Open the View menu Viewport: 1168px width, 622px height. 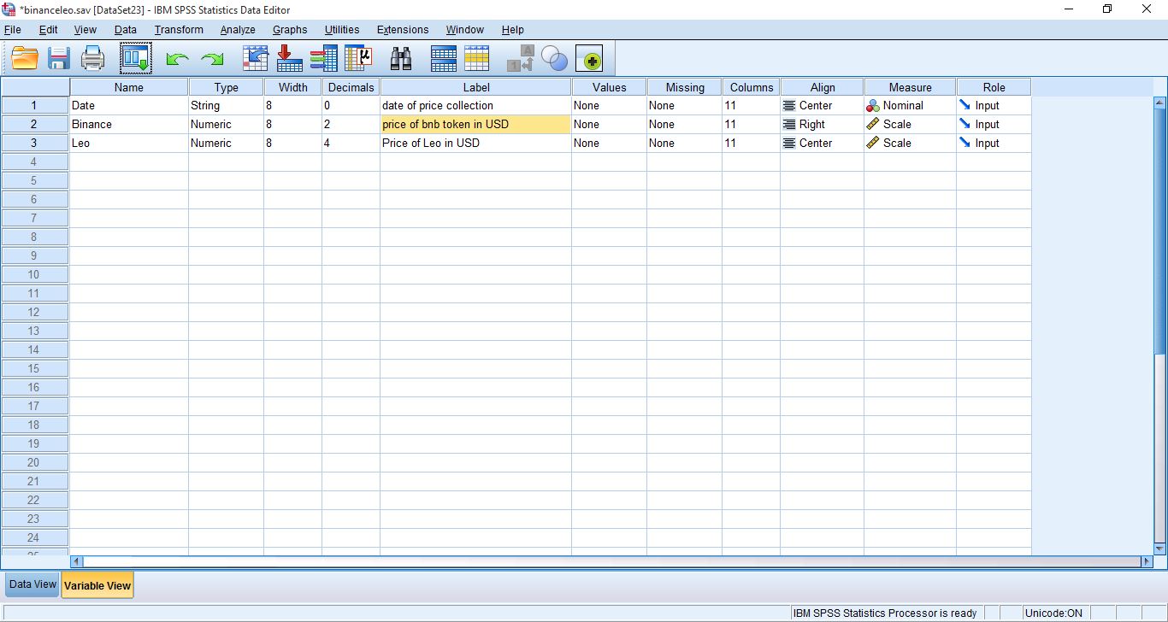pos(86,30)
